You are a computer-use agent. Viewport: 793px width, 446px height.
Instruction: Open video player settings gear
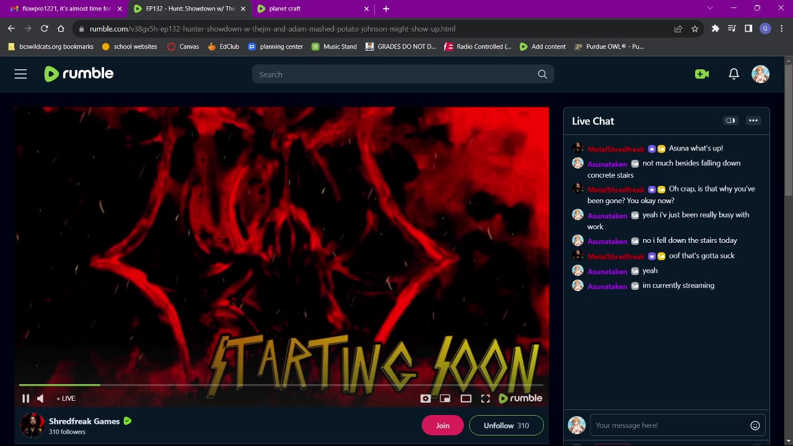(426, 398)
